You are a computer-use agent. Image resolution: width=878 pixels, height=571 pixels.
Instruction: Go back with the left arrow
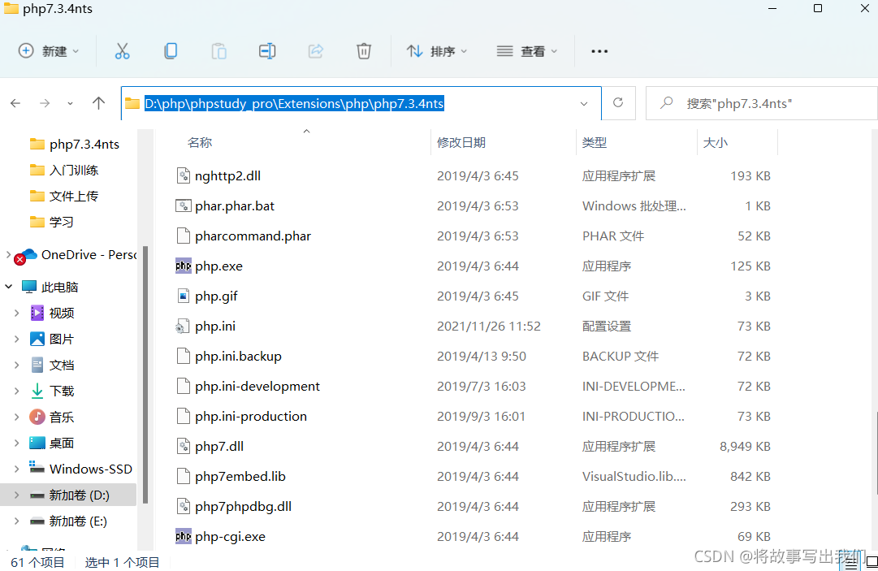tap(15, 104)
